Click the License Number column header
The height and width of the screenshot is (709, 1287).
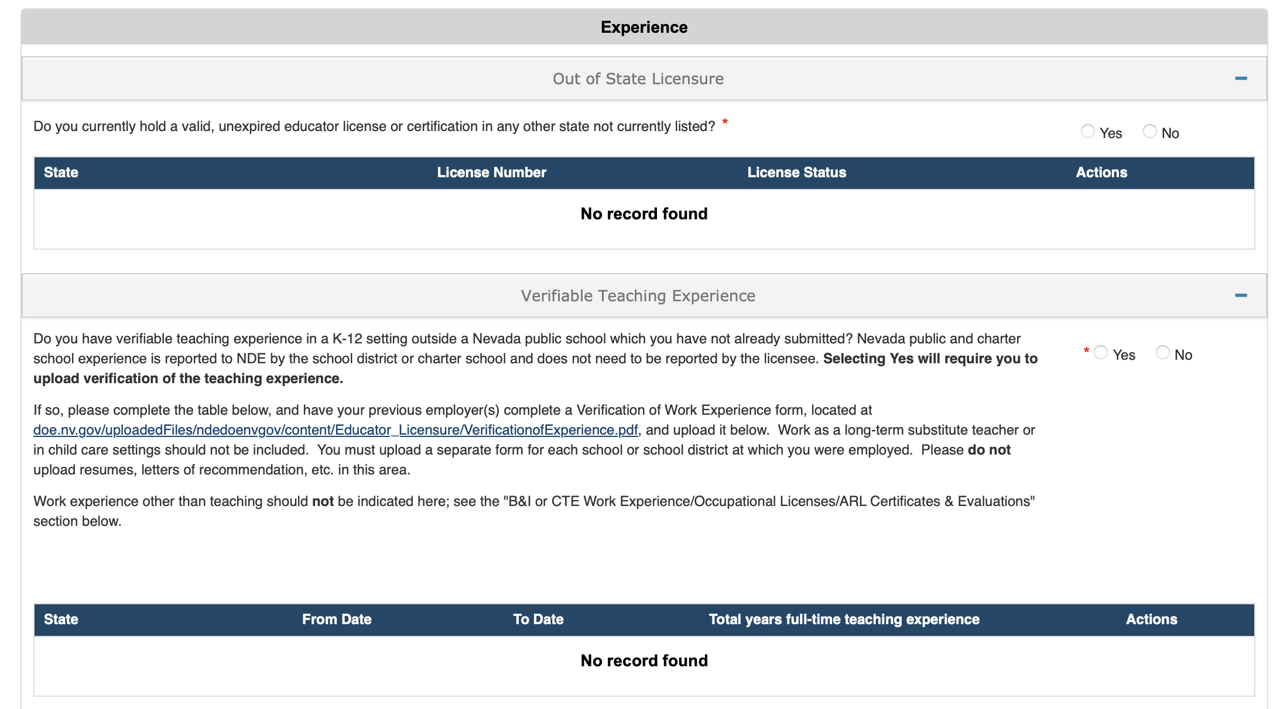coord(491,173)
